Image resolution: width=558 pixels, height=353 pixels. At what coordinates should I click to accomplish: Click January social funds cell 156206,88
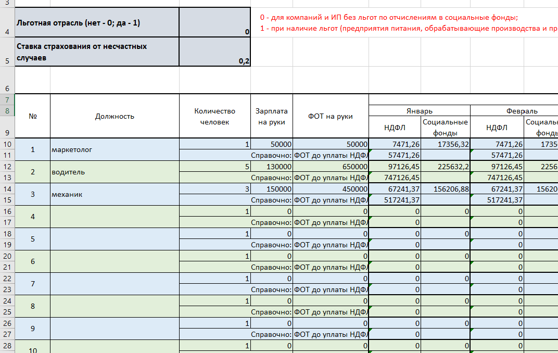445,189
